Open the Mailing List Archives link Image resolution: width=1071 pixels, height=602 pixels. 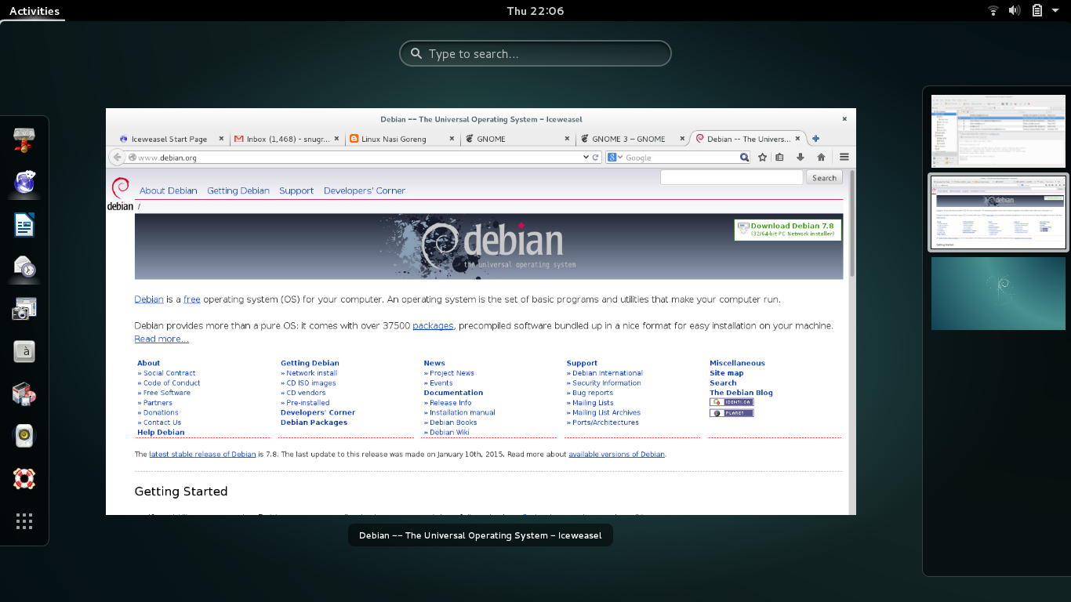pos(606,412)
